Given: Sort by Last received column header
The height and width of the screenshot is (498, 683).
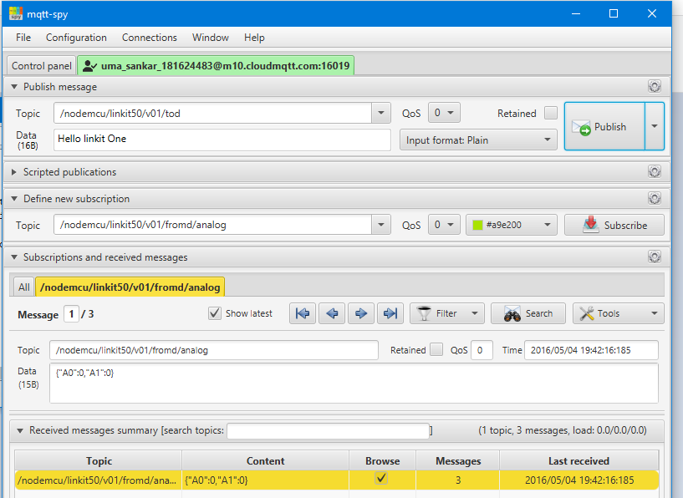Looking at the screenshot, I should [x=579, y=460].
